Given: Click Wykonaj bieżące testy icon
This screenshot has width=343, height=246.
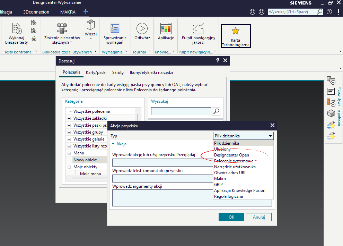Looking at the screenshot, I should (x=17, y=28).
